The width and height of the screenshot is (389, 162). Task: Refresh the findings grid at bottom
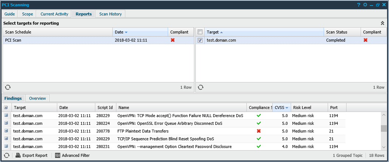7,155
